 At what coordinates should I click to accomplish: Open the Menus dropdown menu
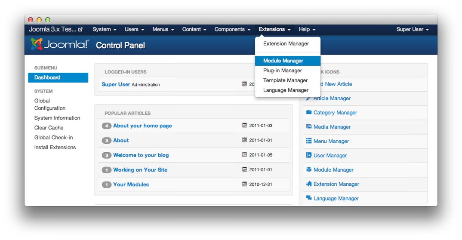pos(163,29)
